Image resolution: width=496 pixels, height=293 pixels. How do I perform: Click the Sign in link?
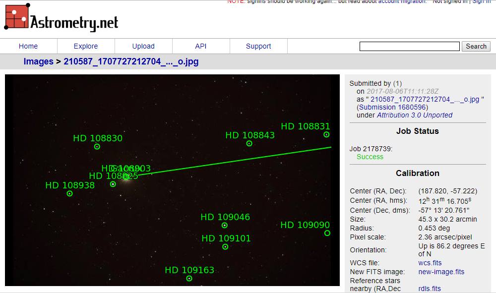click(481, 2)
